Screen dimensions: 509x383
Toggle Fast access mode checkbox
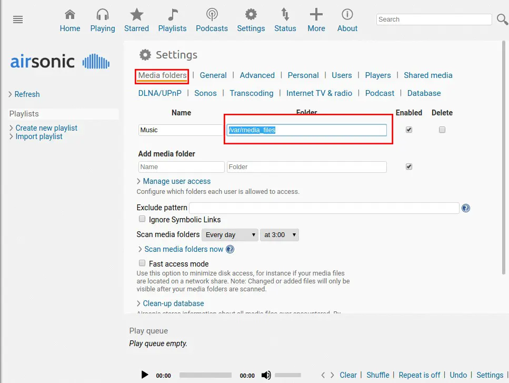click(142, 263)
